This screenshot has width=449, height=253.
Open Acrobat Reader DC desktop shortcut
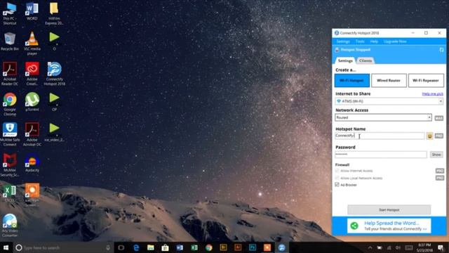click(10, 73)
